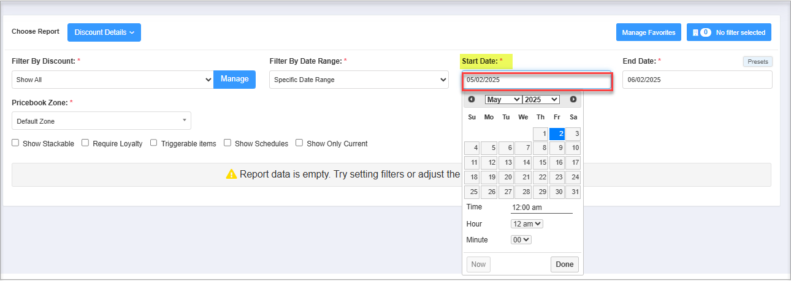Expand the Filter By Discount Show All dropdown
Screen dimensions: 791x281
coord(112,80)
